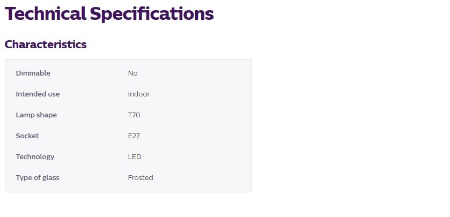Screen dimensions: 450x217
Task: Click the word "of" in the last row
Action: click(38, 177)
